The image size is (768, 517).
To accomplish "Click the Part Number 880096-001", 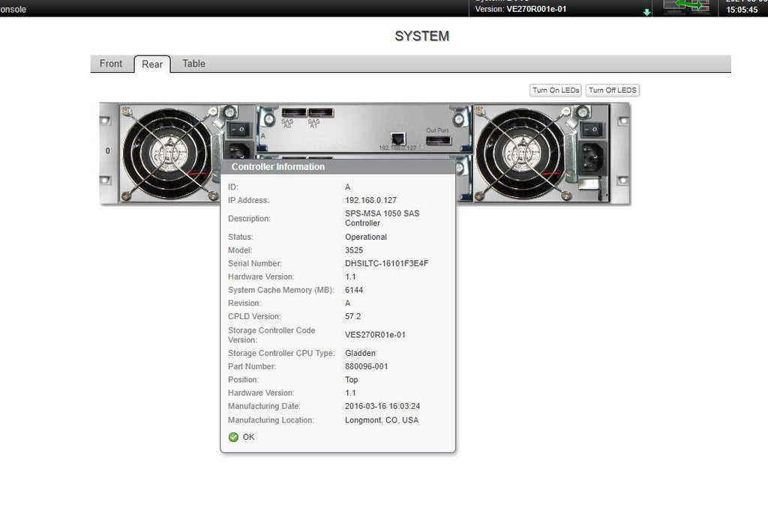I will (x=366, y=366).
